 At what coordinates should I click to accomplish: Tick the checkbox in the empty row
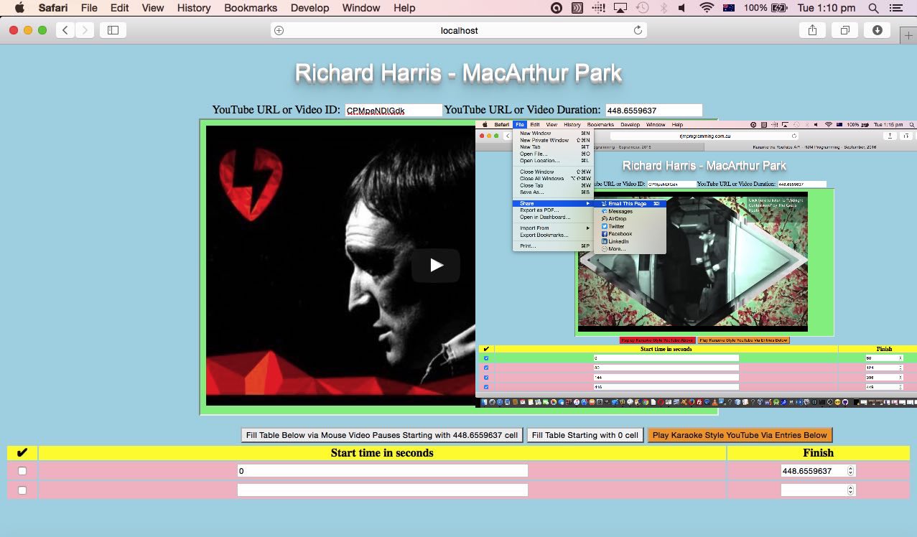(x=22, y=490)
